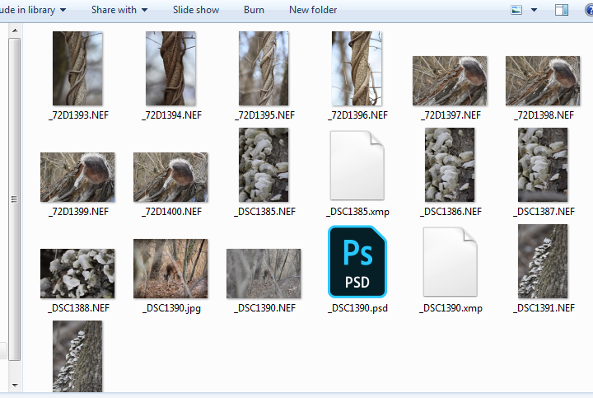This screenshot has height=398, width=593.
Task: Click the Slide show toolbar item
Action: click(196, 10)
